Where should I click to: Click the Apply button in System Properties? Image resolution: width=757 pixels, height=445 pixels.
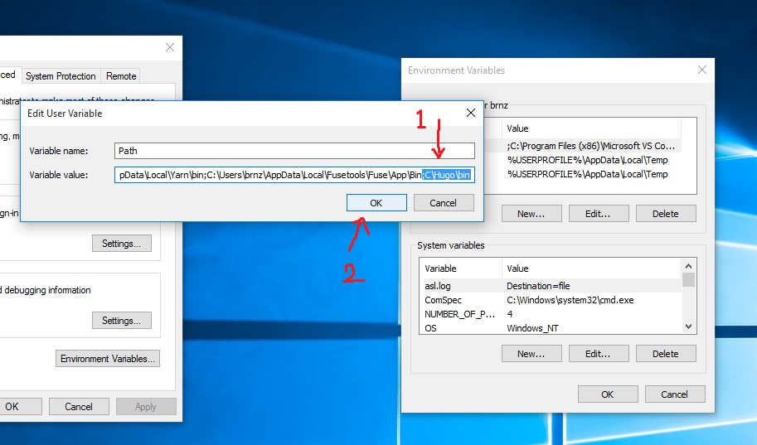[146, 406]
